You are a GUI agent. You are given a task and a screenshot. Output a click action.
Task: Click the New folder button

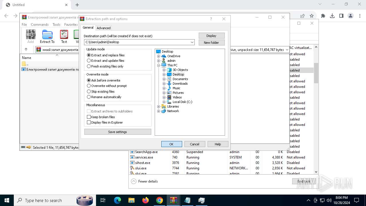click(211, 43)
